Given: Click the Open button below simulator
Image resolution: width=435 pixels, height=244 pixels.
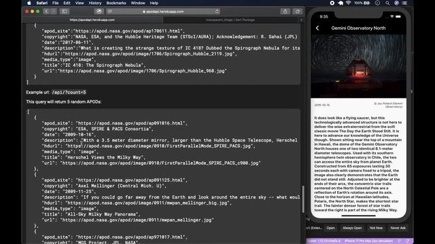Looking at the screenshot, I should (x=330, y=228).
